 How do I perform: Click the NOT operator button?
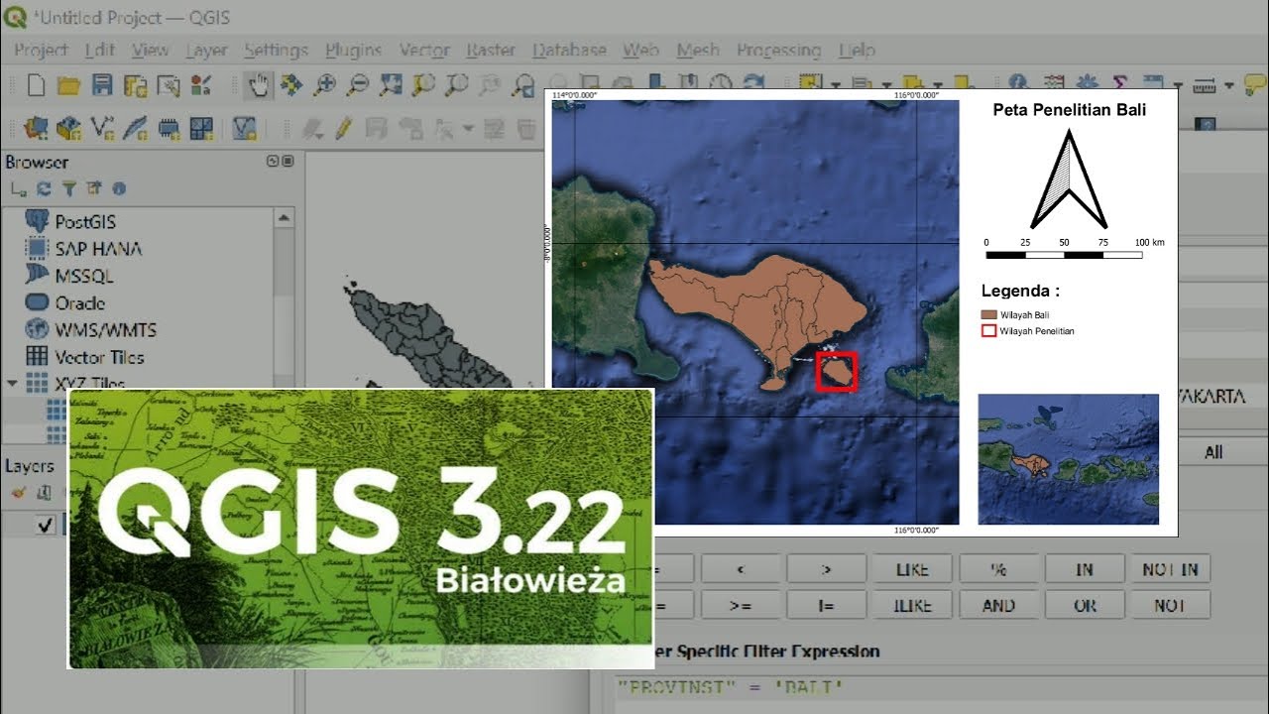tap(1171, 605)
